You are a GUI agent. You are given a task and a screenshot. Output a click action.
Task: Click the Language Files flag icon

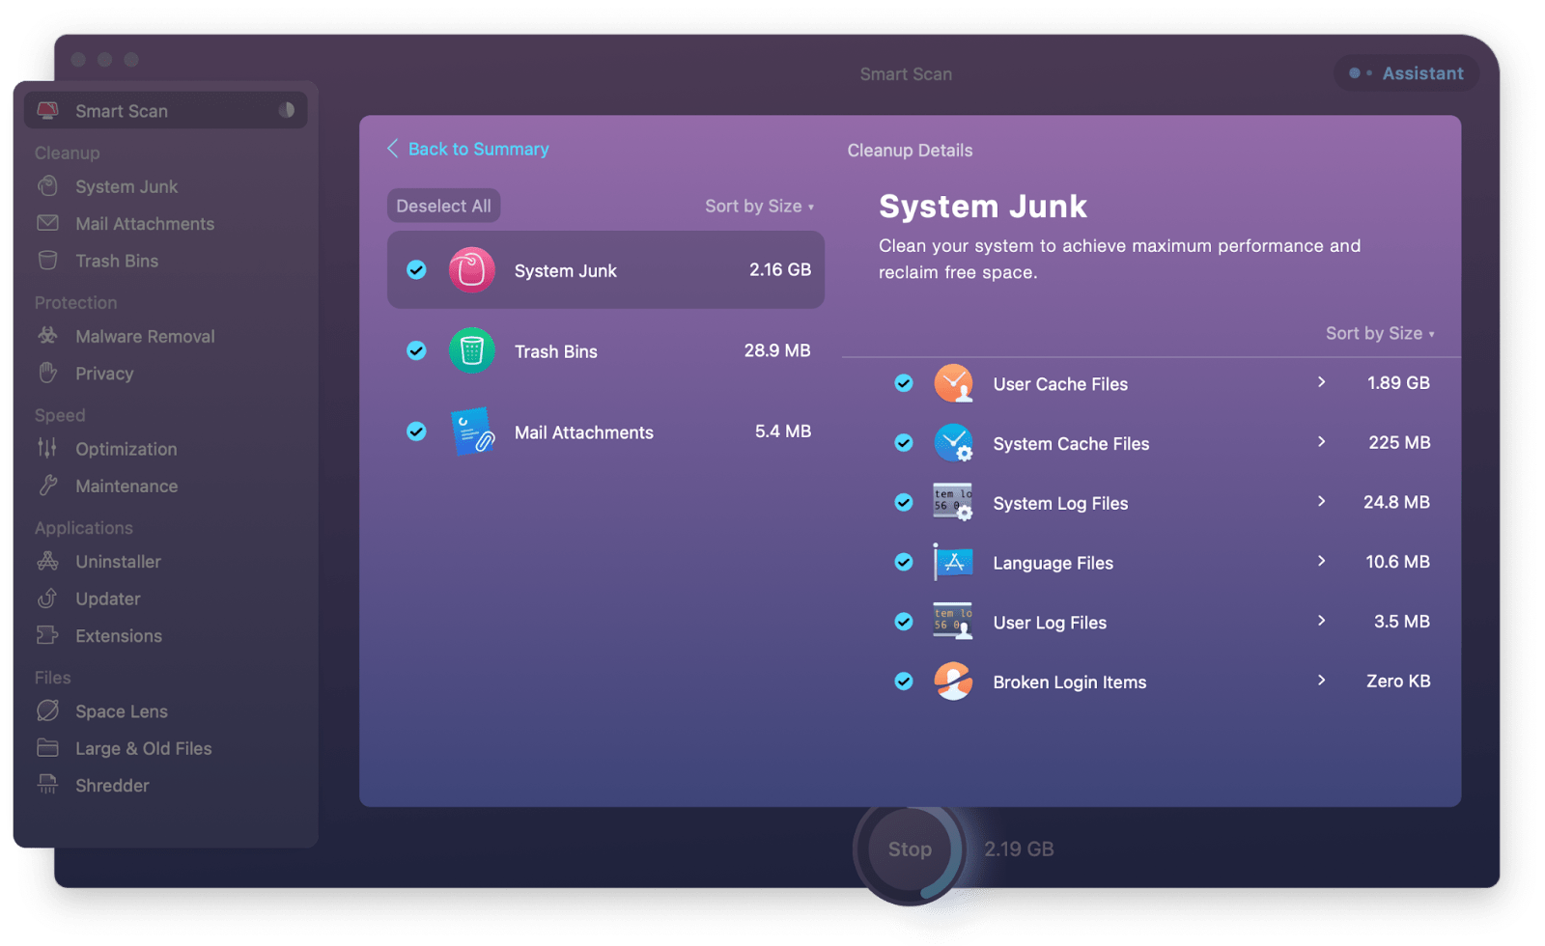coord(953,562)
